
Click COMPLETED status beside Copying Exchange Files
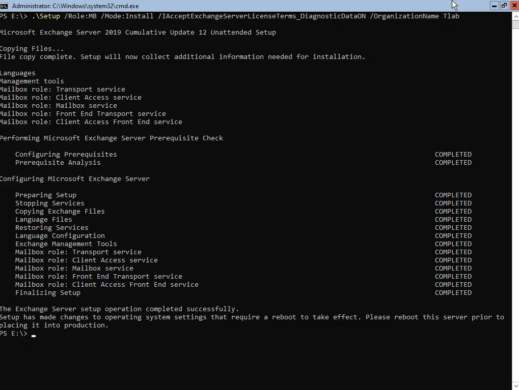point(453,211)
